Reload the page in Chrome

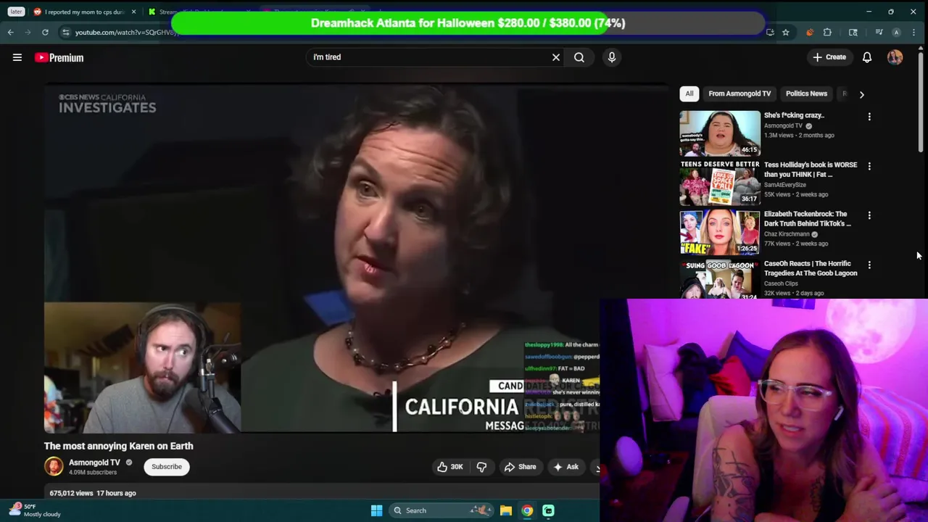tap(45, 32)
